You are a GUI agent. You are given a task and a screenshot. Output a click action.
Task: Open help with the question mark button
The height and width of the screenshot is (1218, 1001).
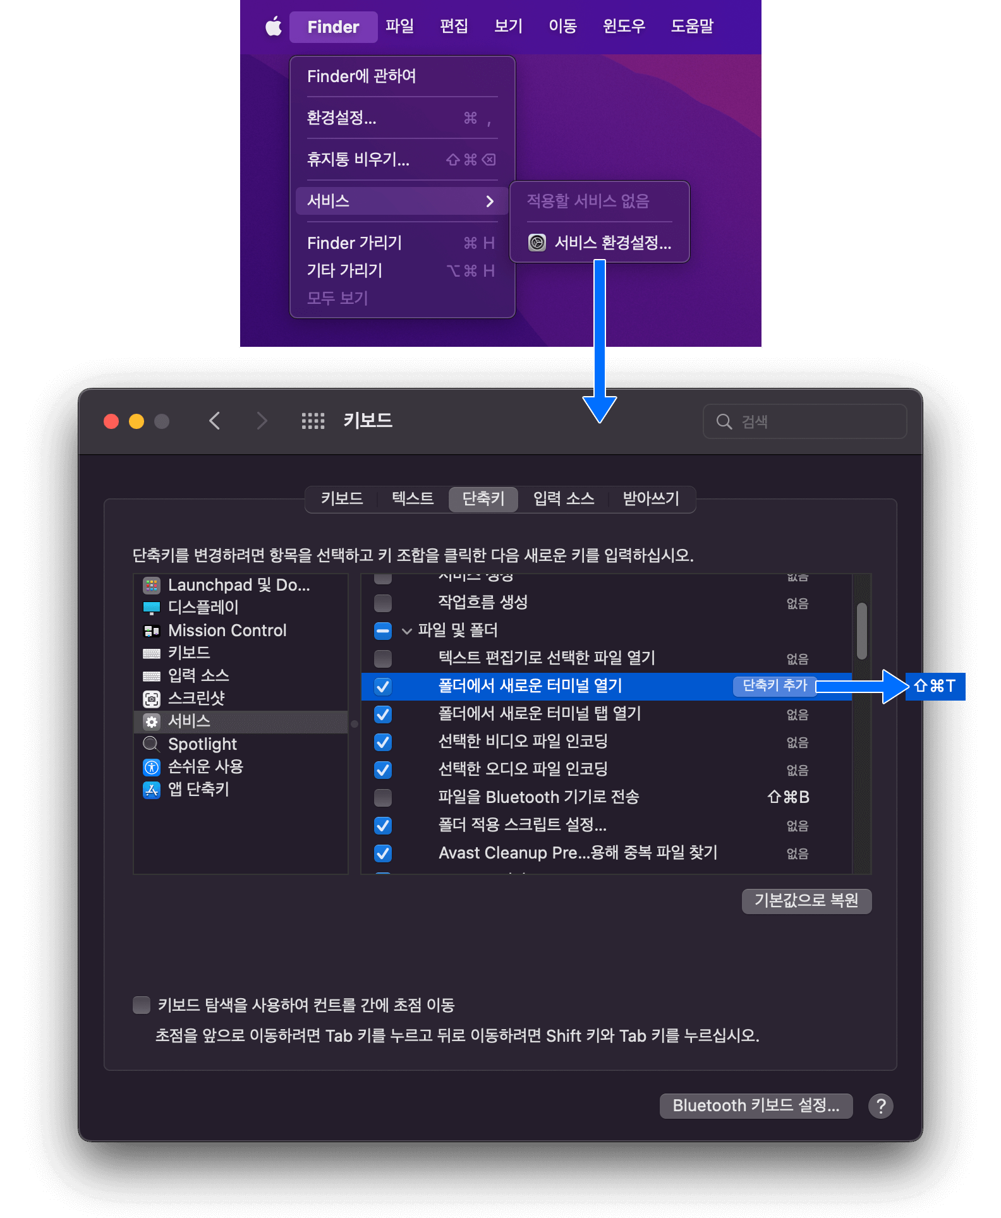pos(880,1106)
